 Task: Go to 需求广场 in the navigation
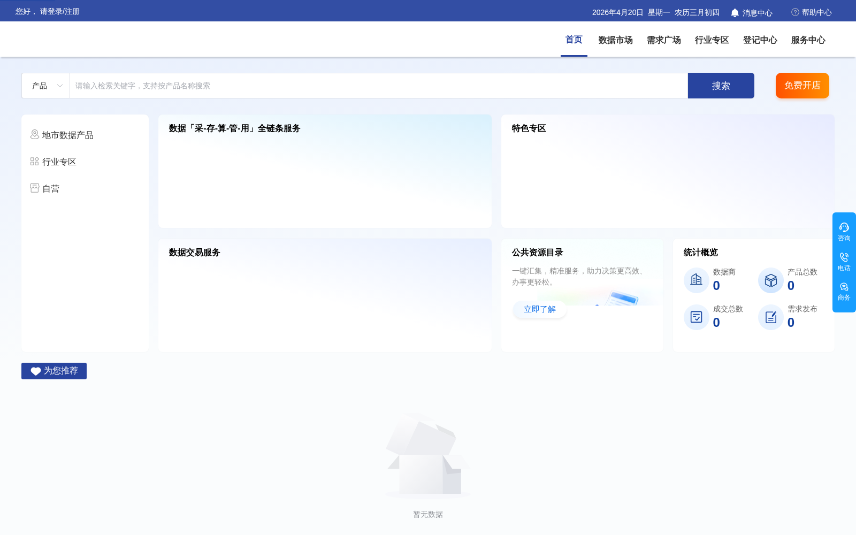point(664,40)
